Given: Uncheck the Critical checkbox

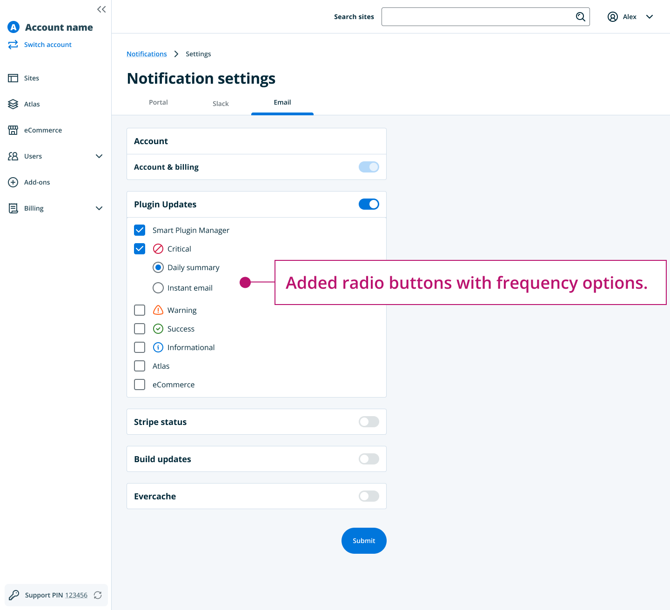Looking at the screenshot, I should [x=140, y=249].
